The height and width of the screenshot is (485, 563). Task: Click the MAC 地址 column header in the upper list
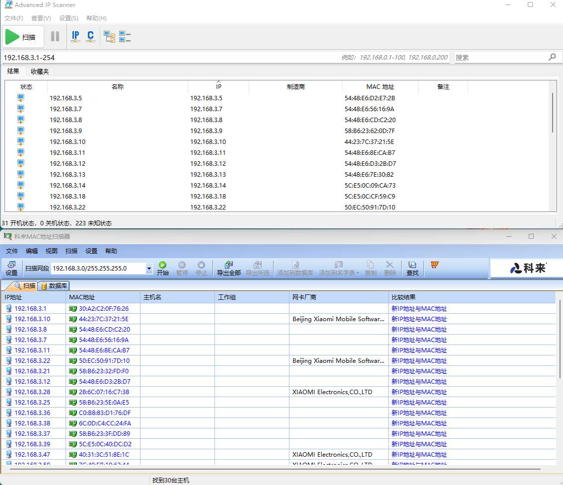(x=380, y=87)
